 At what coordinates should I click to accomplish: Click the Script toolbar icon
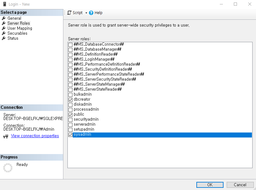click(69, 13)
